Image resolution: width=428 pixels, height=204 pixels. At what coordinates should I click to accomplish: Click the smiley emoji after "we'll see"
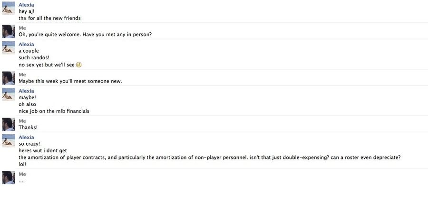point(78,65)
